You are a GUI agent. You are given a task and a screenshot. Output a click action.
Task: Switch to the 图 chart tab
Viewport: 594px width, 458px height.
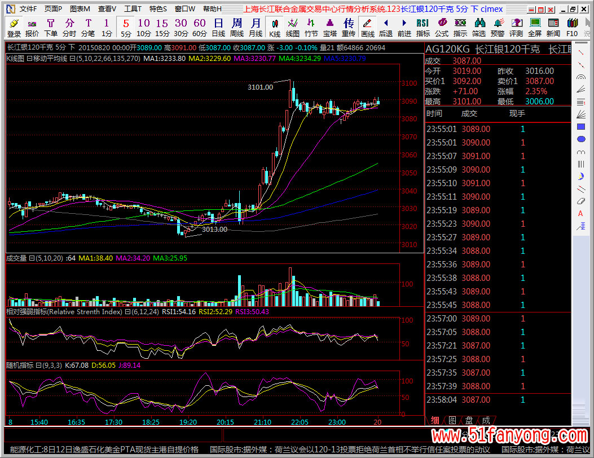coord(452,420)
